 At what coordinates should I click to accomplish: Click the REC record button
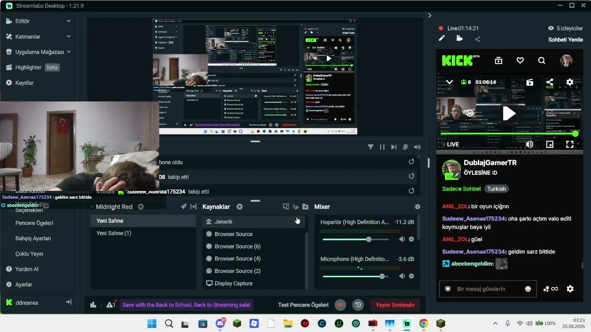[x=341, y=305]
